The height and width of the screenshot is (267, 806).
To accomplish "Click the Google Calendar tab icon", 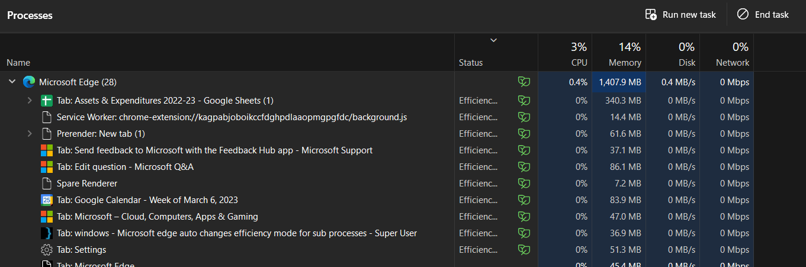I will tap(47, 200).
